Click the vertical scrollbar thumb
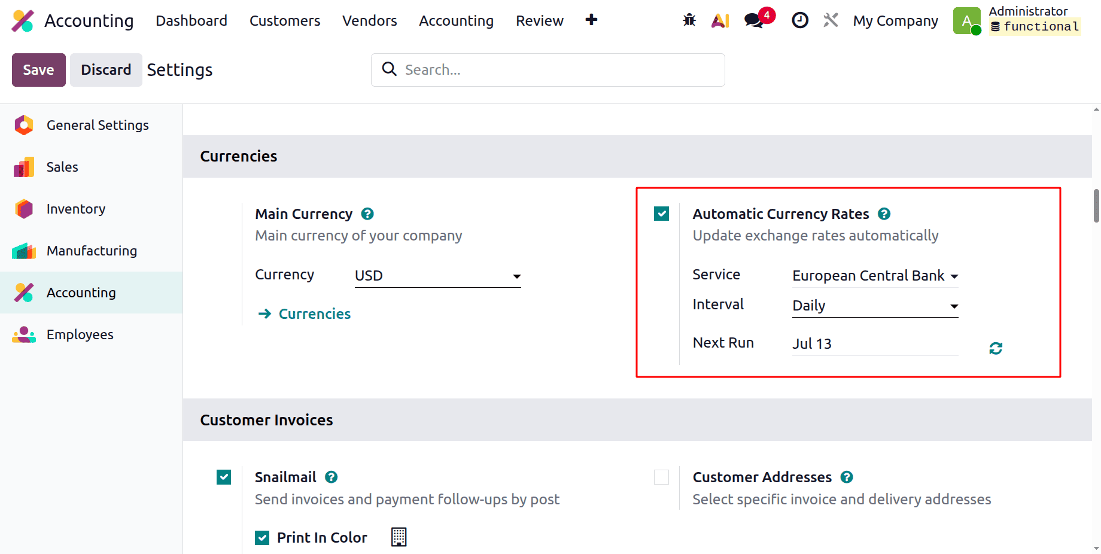Screen dimensions: 1101x554 [x=1096, y=206]
